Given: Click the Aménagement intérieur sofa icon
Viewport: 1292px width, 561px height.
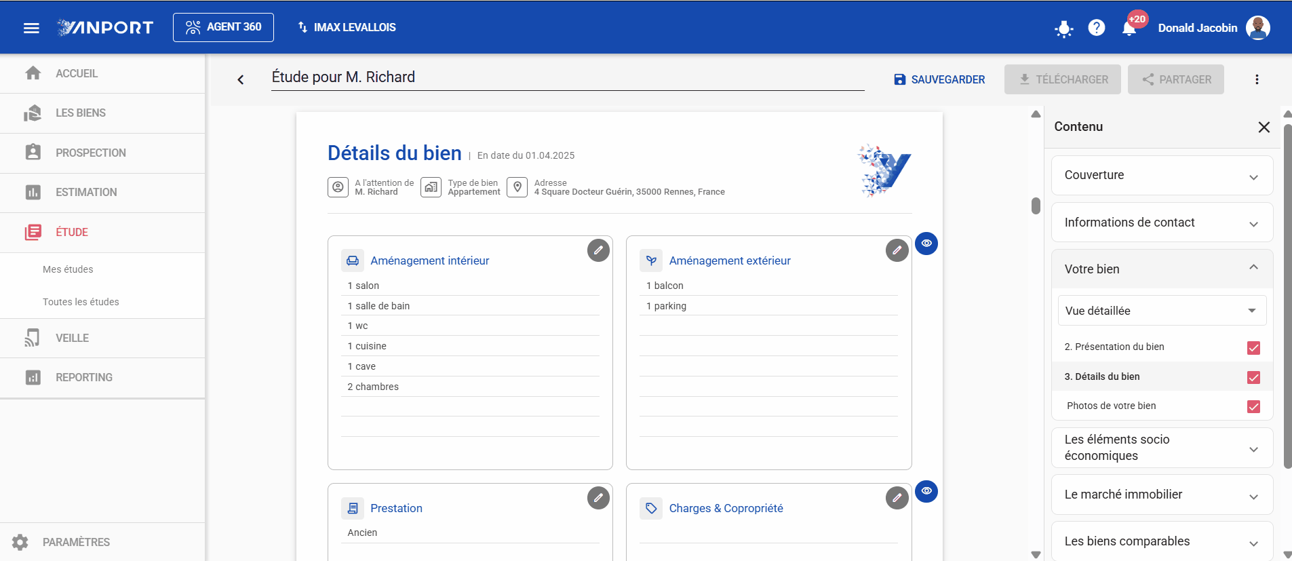Looking at the screenshot, I should pyautogui.click(x=353, y=260).
